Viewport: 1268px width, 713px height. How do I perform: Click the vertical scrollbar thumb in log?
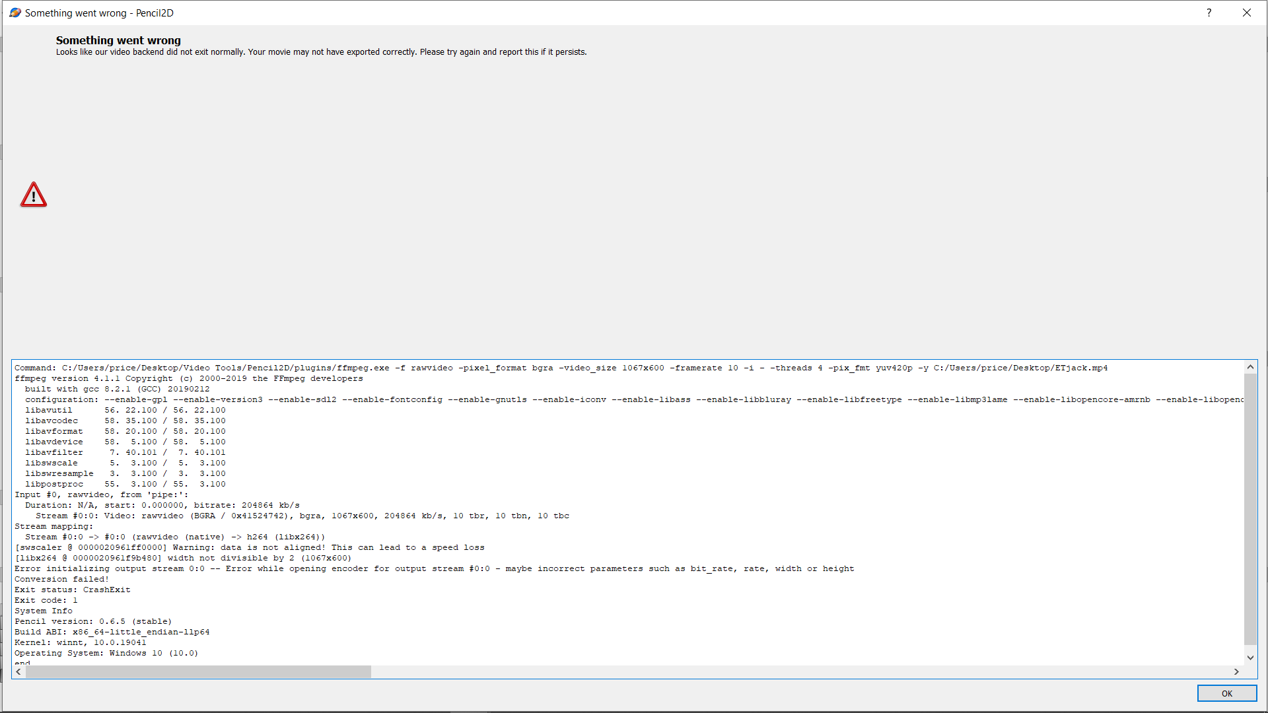click(x=1250, y=508)
